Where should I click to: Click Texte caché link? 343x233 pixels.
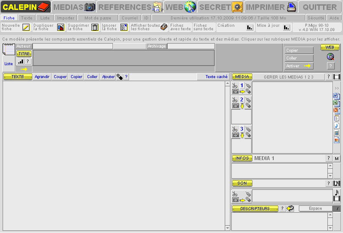tap(217, 77)
